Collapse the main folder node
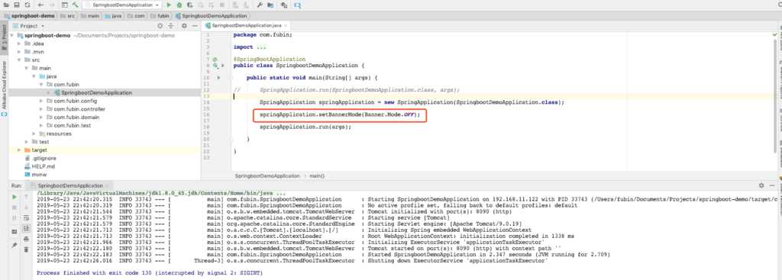The image size is (782, 280). pos(27,68)
